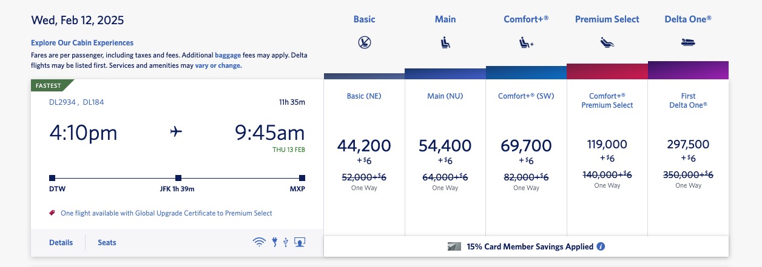Click the Comfort+ seat icon
Image resolution: width=762 pixels, height=267 pixels.
coord(526,42)
